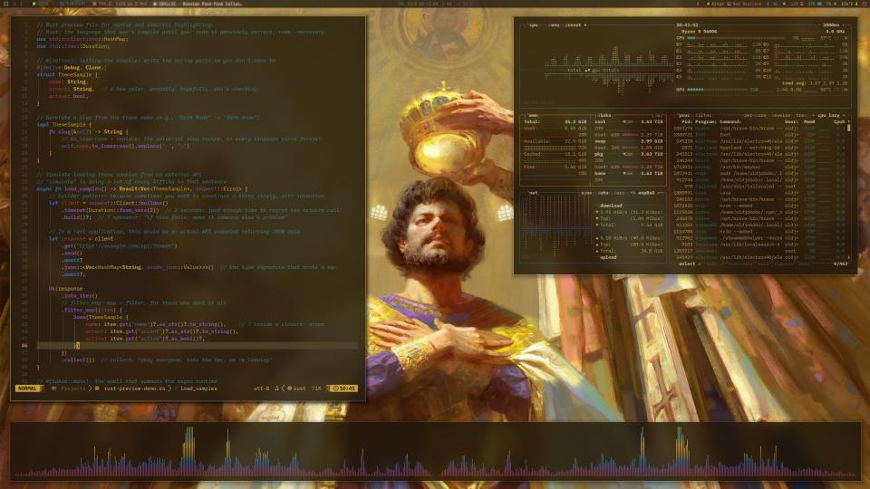This screenshot has height=489, width=870.
Task: Click 'rust' filetype in editor statusline
Action: coord(300,388)
